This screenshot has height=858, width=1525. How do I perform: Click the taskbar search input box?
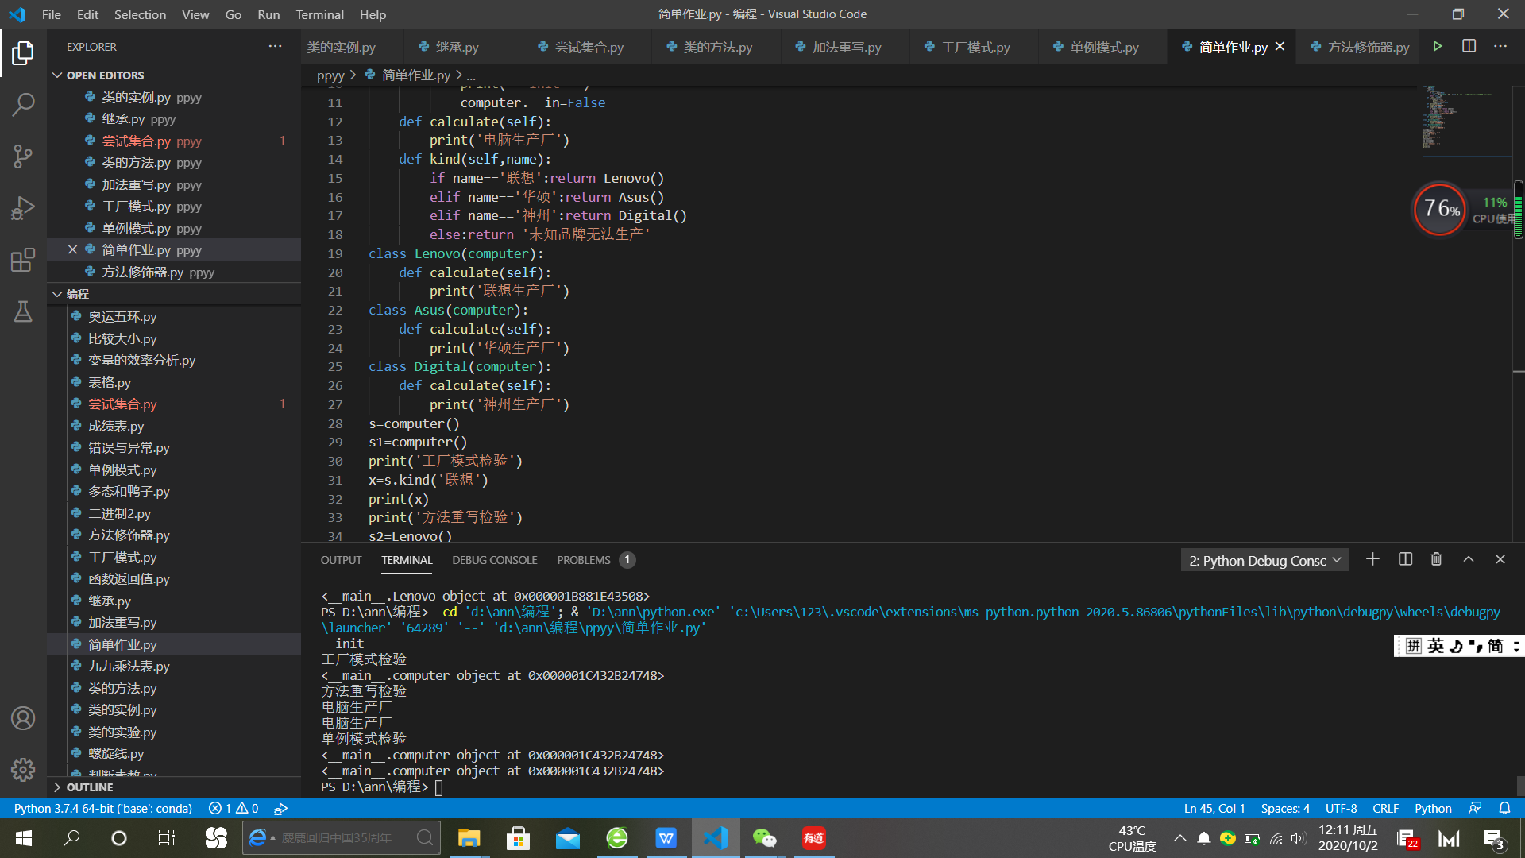coord(342,838)
